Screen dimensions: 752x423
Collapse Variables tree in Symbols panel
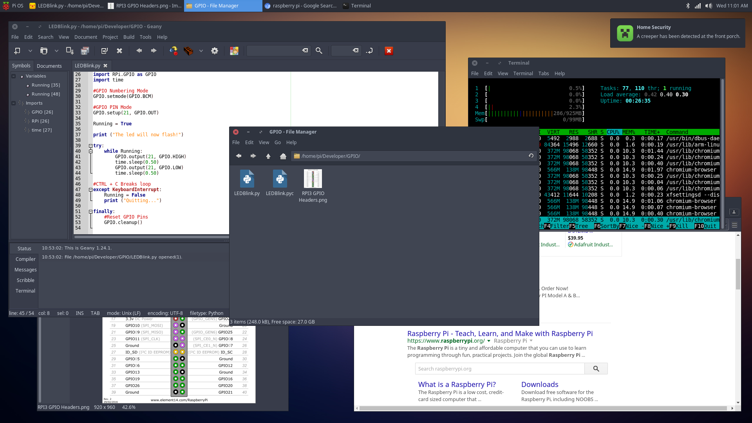pyautogui.click(x=14, y=76)
